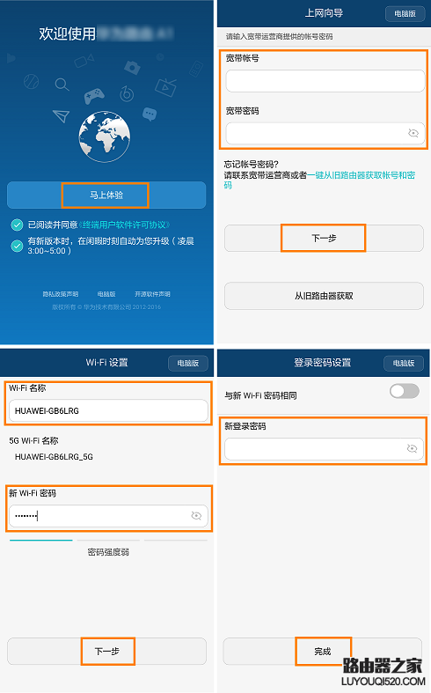Screen dimensions: 431x693
Task: Open the 一键从旧路由器获取帐号和密码 link
Action: (319, 180)
